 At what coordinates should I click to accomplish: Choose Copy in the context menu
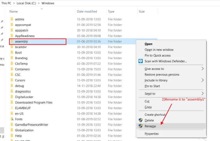point(148,107)
